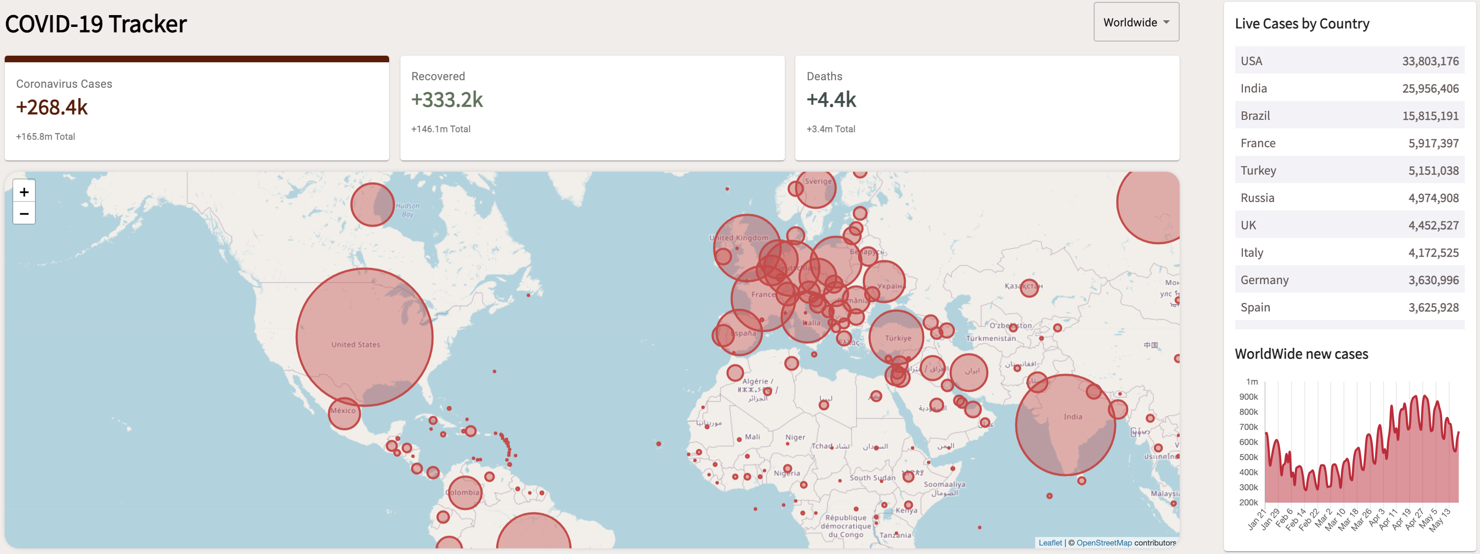Select the Brazil row in country table

1349,116
